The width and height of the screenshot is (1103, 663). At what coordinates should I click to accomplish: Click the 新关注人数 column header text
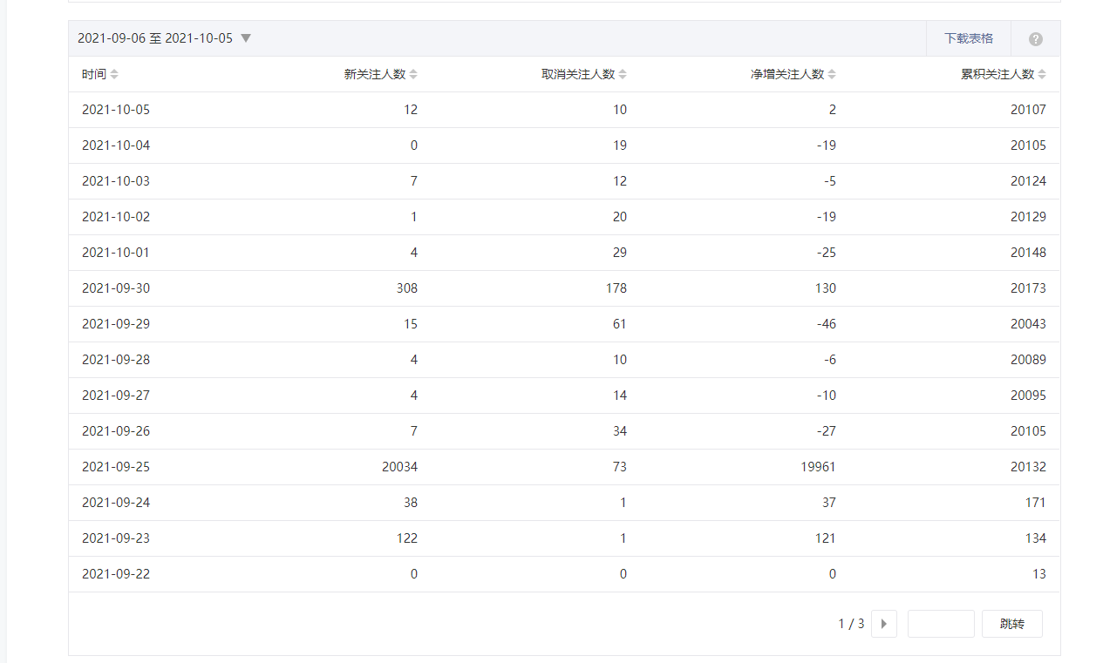click(375, 75)
